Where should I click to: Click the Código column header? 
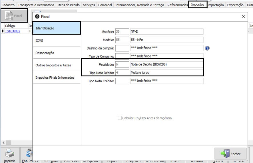tap(16, 26)
